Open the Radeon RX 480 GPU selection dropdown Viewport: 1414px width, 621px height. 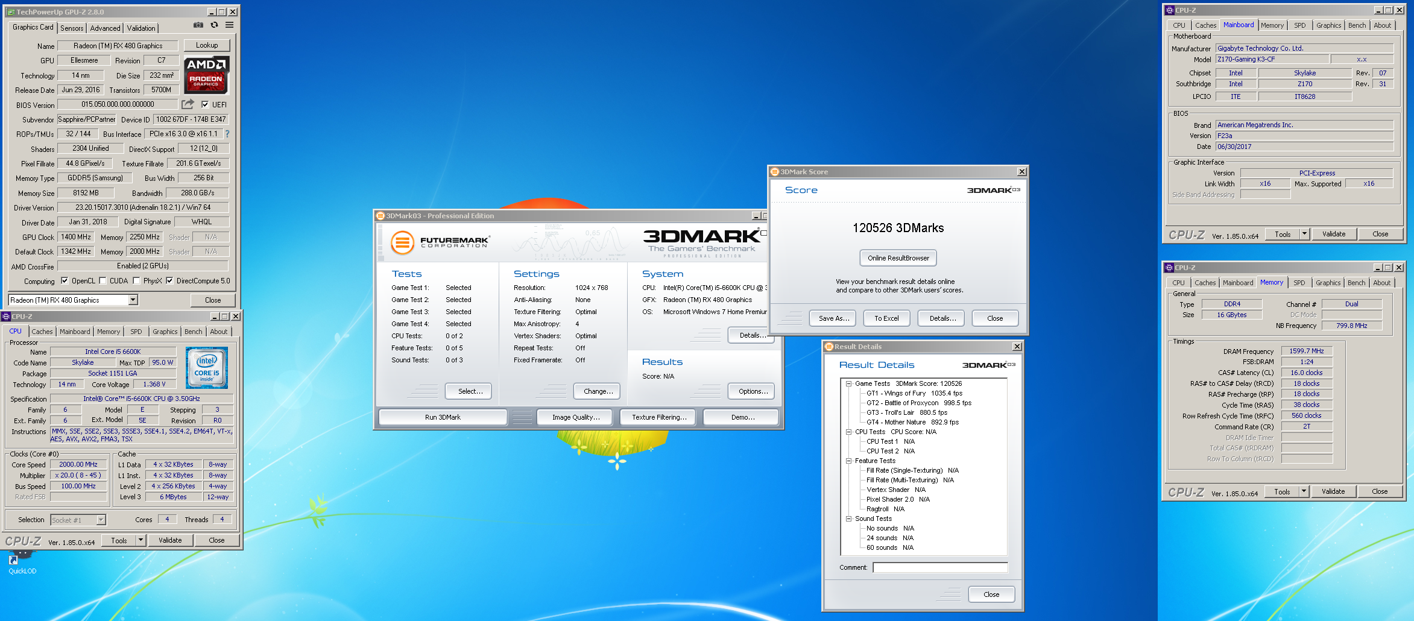click(133, 300)
